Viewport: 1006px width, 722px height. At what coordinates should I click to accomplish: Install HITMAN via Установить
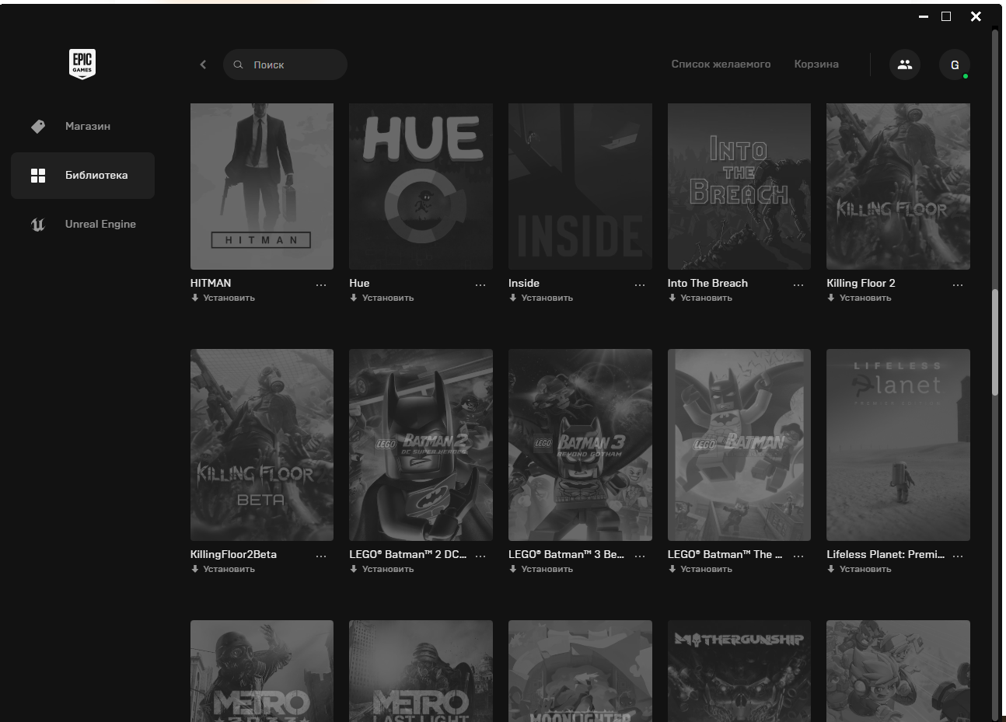(x=223, y=298)
